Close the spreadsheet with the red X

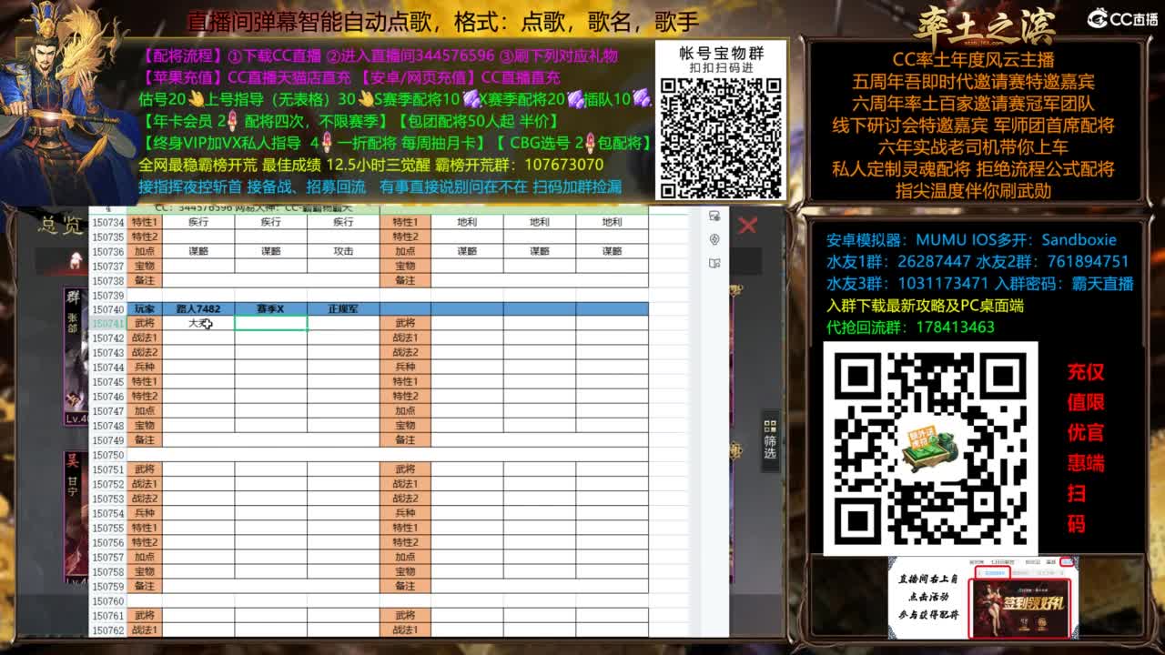point(748,227)
